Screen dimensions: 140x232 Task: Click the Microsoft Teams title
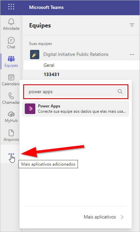point(46,7)
